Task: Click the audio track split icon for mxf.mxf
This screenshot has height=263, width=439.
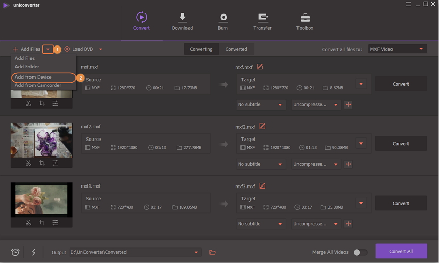Action: pos(348,104)
